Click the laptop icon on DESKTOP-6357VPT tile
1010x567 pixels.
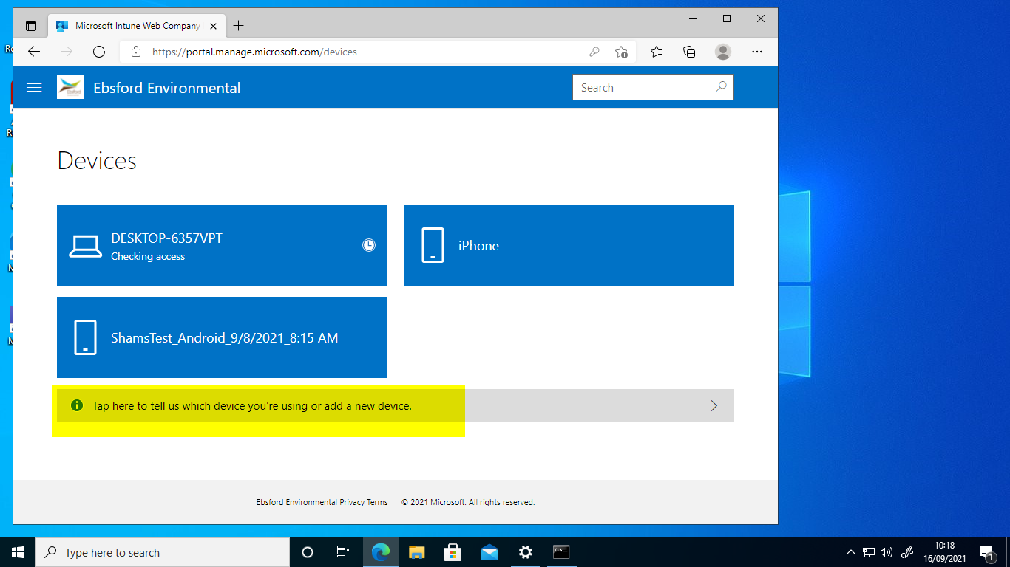point(86,246)
